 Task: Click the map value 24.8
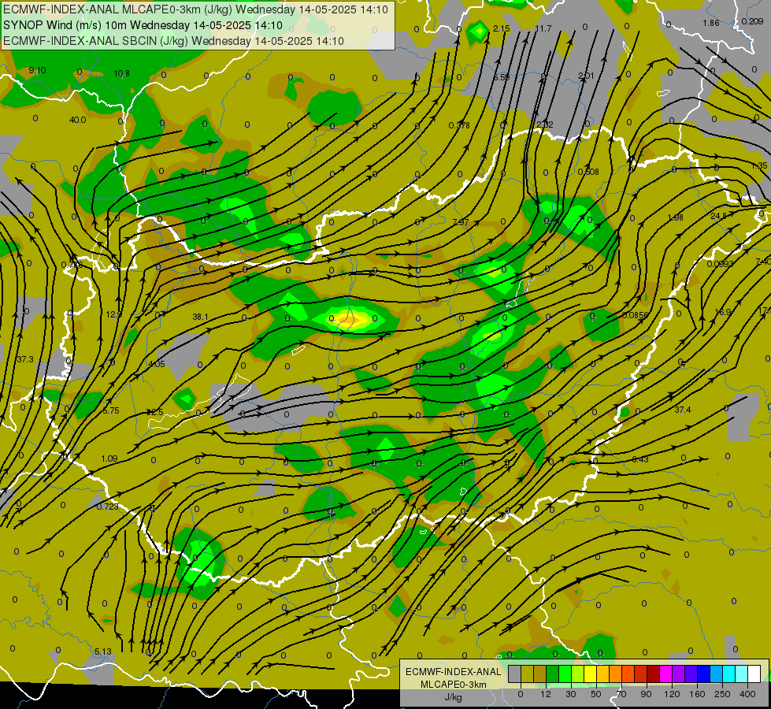pyautogui.click(x=718, y=216)
